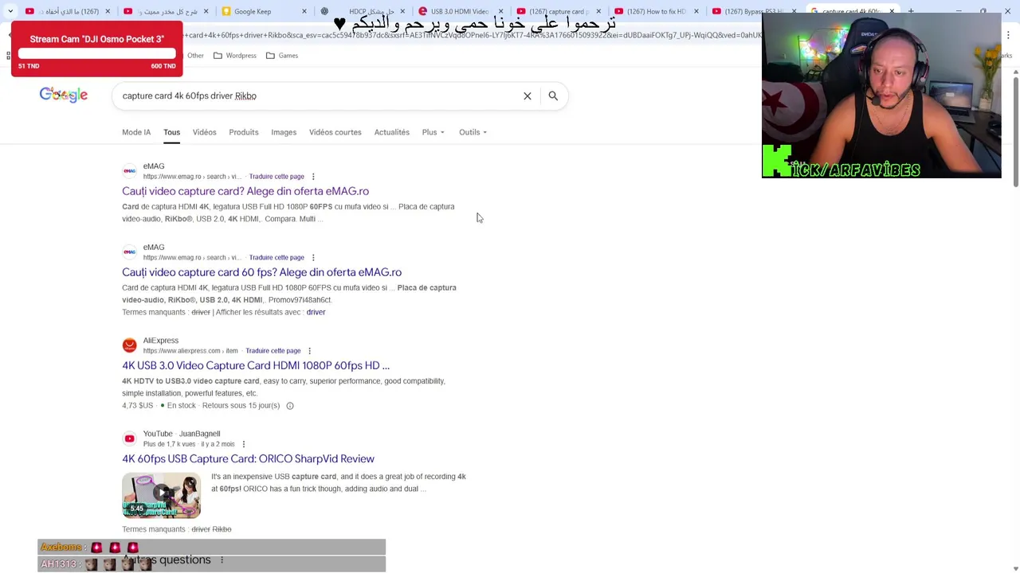Open 'Cauți video capture card 60 fps?' result
Image resolution: width=1020 pixels, height=573 pixels.
(x=261, y=272)
